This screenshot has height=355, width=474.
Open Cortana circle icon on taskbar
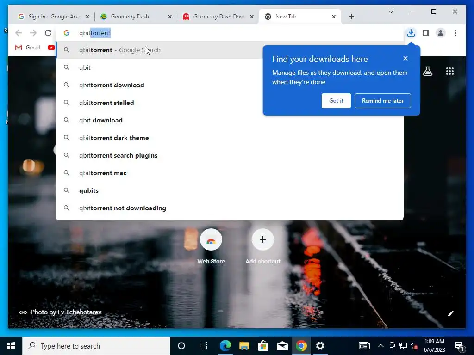coord(181,346)
